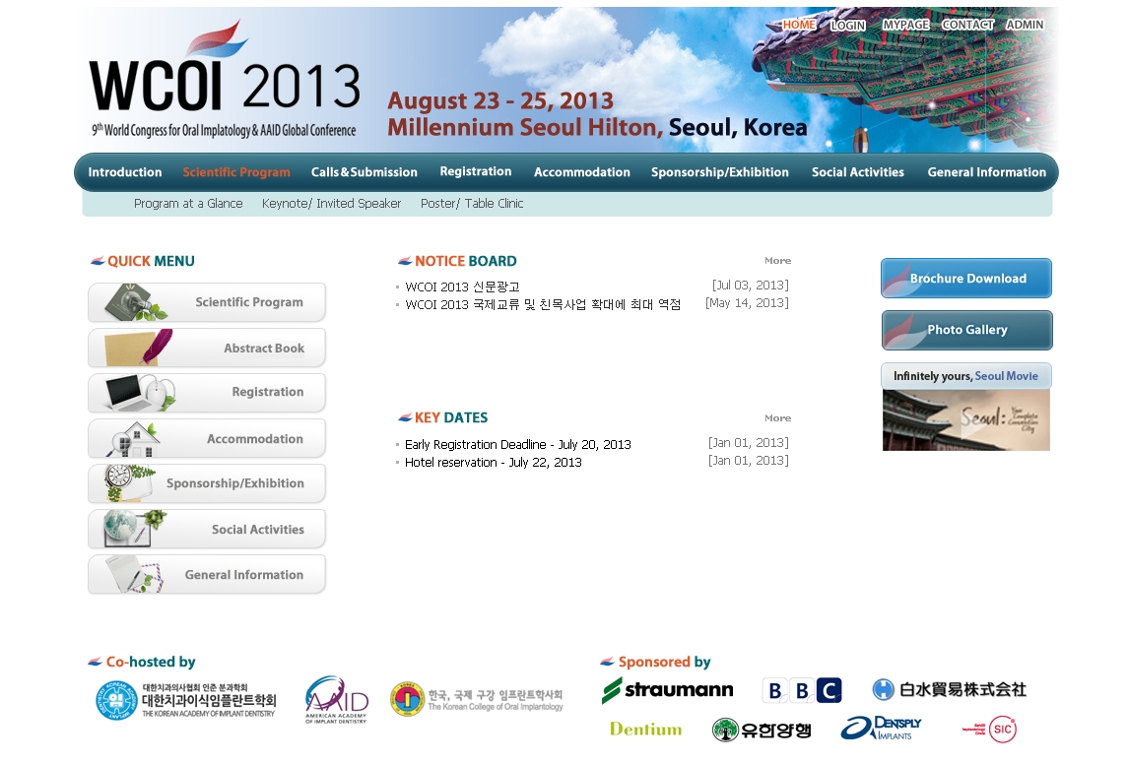Click General Information quick menu button
The width and height of the screenshot is (1128, 764).
pos(207,574)
